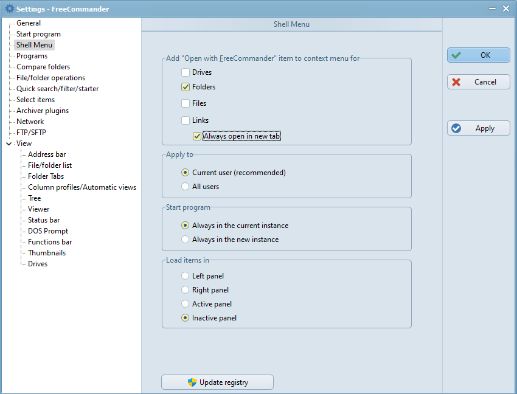Select All users radio option

pos(186,187)
